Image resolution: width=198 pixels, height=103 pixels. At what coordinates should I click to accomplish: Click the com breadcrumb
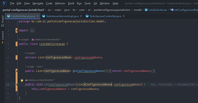point(82,10)
